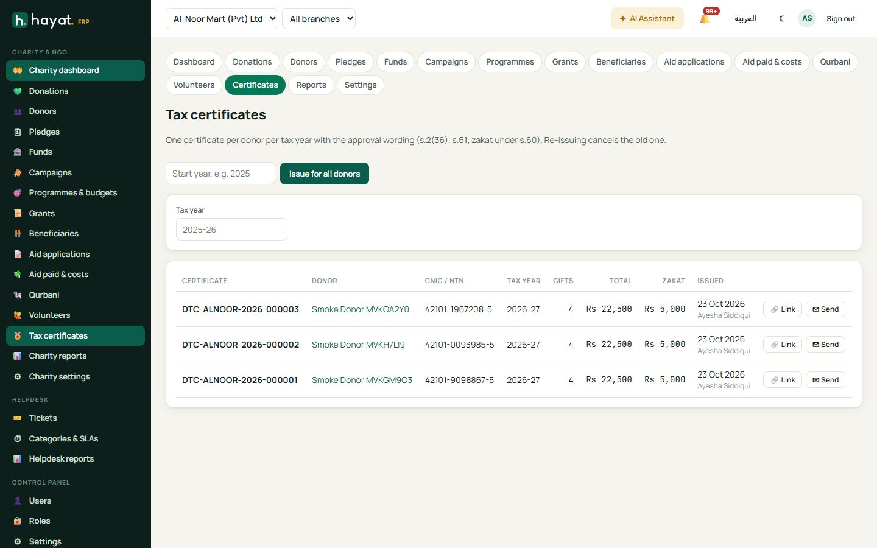The height and width of the screenshot is (548, 877).
Task: Select the Certificates tab
Action: point(255,85)
